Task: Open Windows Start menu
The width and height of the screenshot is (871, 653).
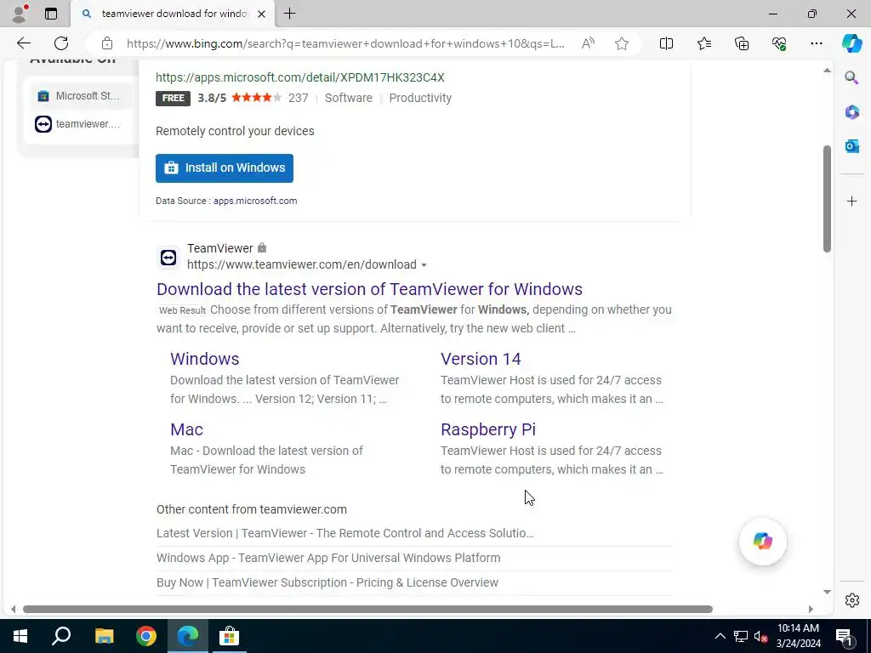Action: click(20, 636)
